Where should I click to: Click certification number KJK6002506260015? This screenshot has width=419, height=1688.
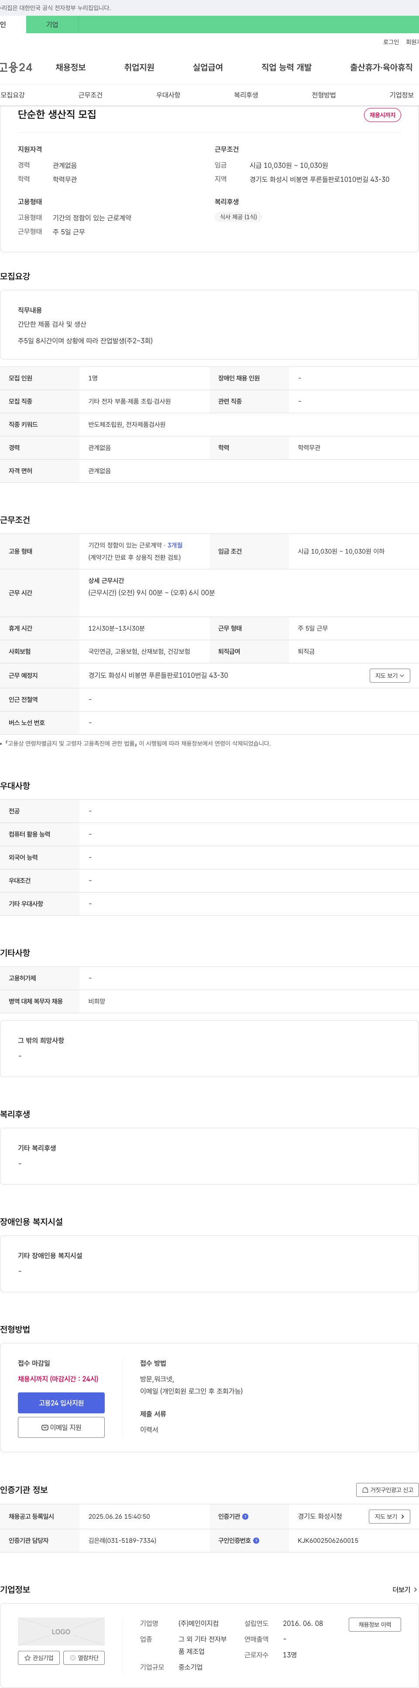(328, 1541)
